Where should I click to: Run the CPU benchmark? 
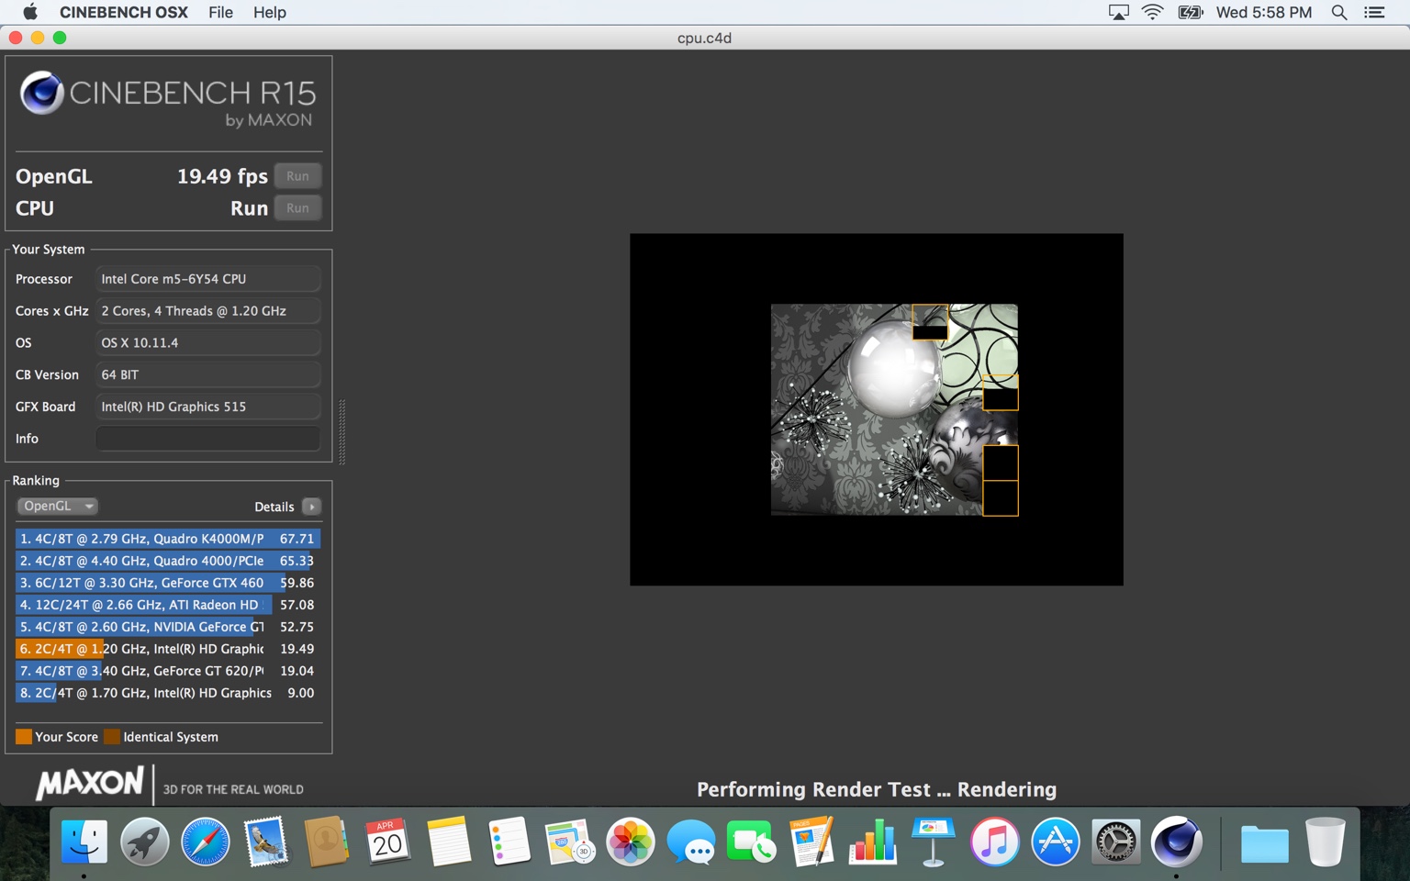[x=297, y=208]
